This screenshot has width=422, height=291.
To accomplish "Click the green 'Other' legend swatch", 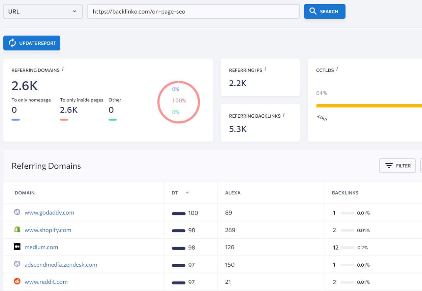I will click(x=112, y=119).
